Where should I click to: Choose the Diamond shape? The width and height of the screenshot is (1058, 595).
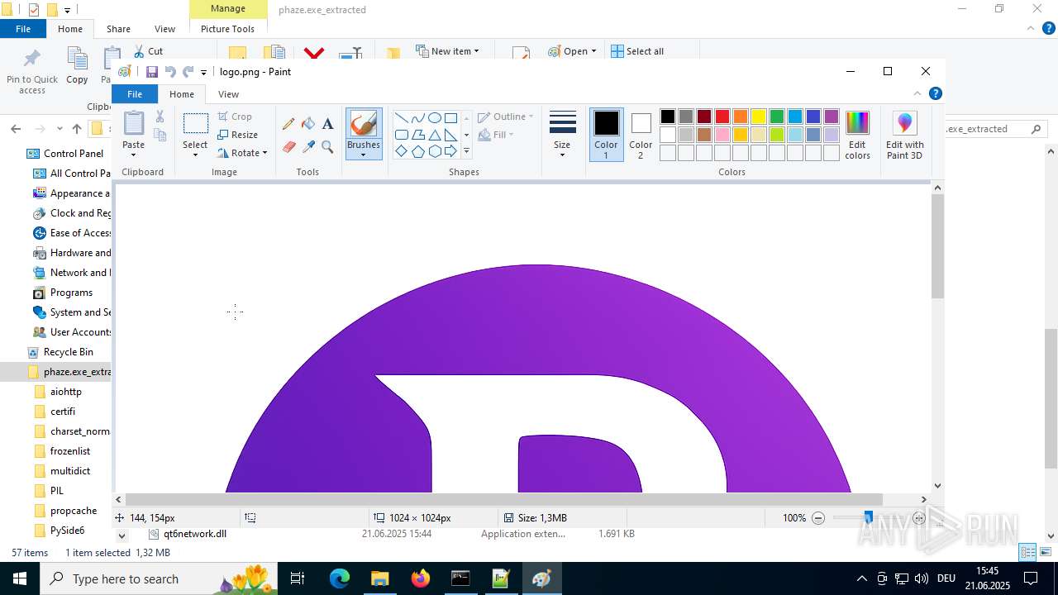click(401, 151)
